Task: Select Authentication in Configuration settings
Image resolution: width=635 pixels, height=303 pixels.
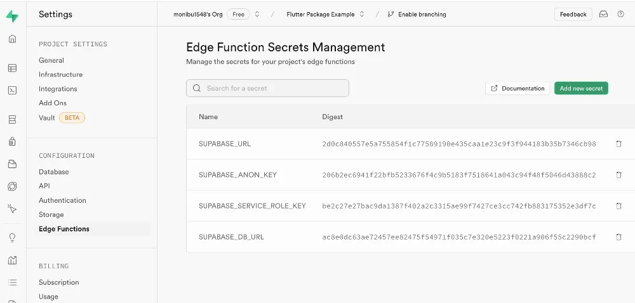Action: tap(62, 200)
